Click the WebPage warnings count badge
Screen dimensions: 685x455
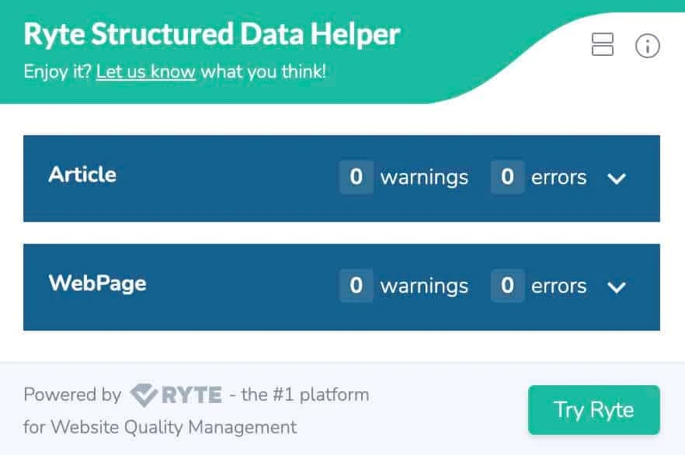coord(356,287)
